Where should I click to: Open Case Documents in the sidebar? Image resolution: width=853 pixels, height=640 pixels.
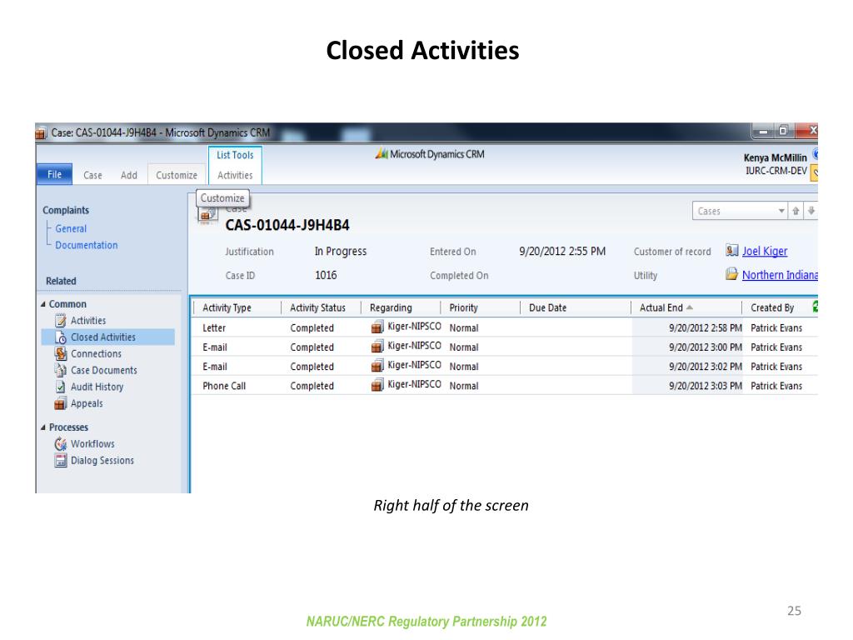point(104,370)
